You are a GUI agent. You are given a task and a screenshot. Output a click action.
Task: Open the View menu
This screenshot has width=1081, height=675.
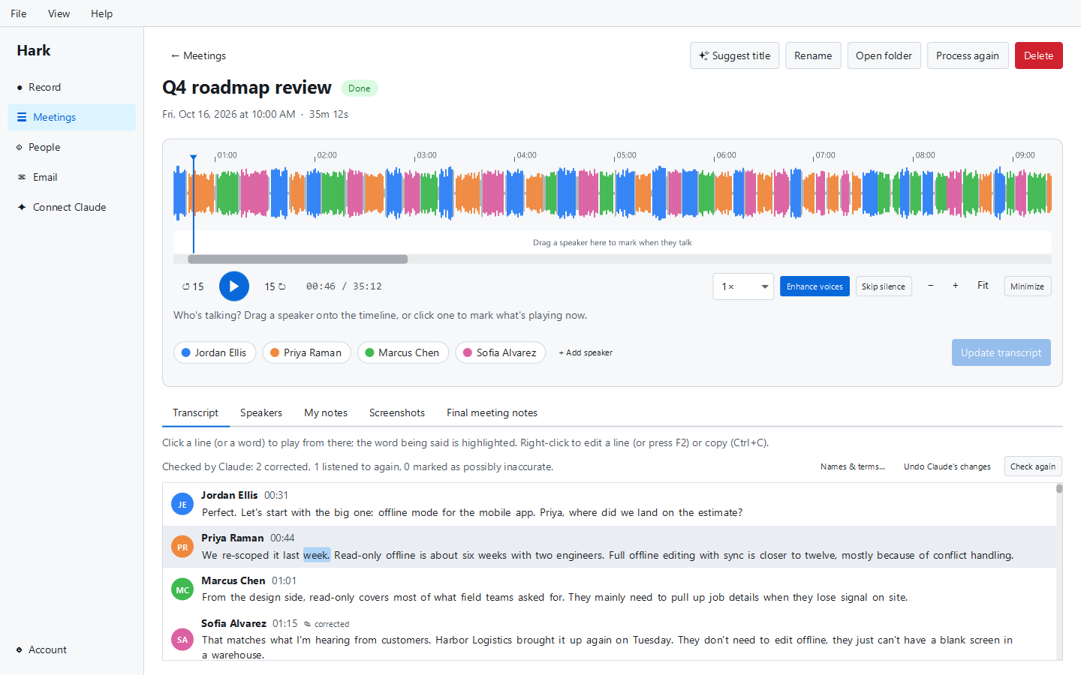point(59,13)
